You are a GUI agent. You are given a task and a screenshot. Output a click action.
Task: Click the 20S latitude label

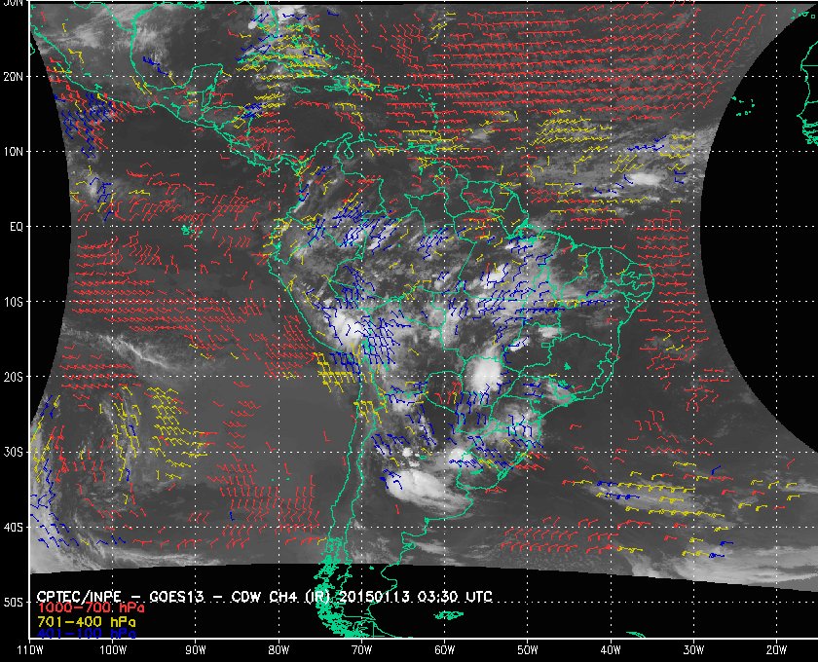pyautogui.click(x=13, y=377)
